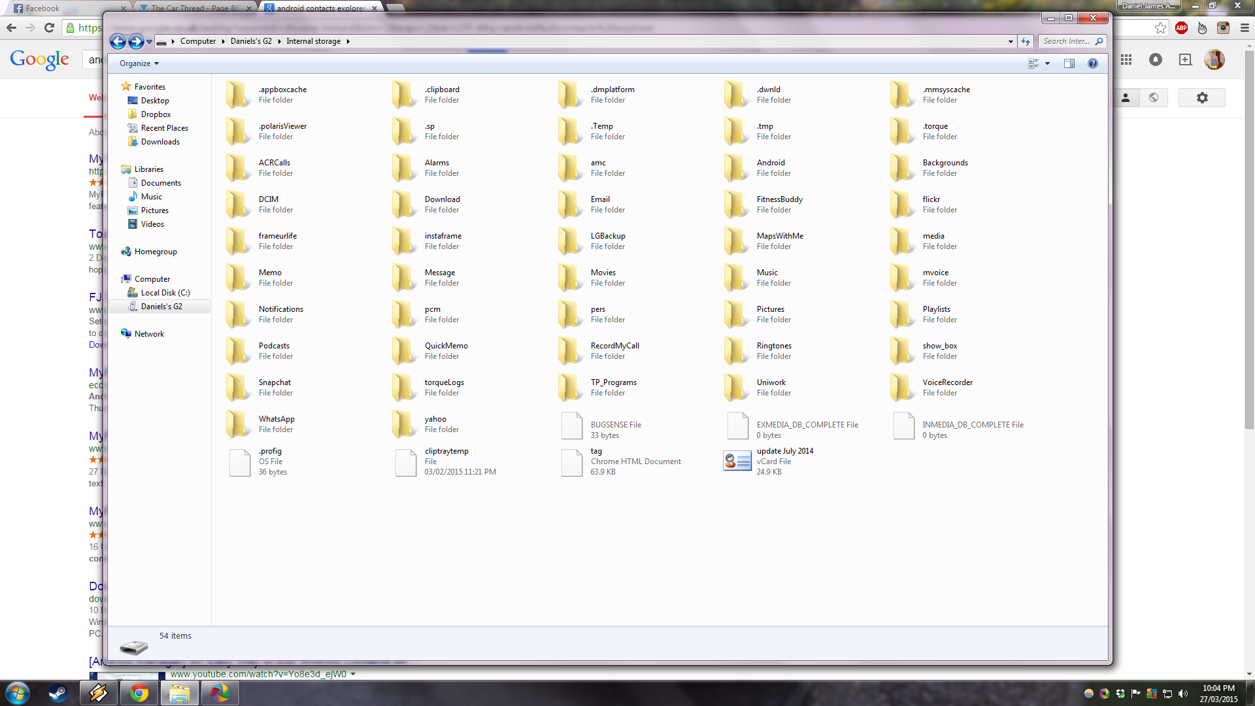This screenshot has height=706, width=1255.
Task: Open Chrome's hamburger menu
Action: pos(1245,27)
